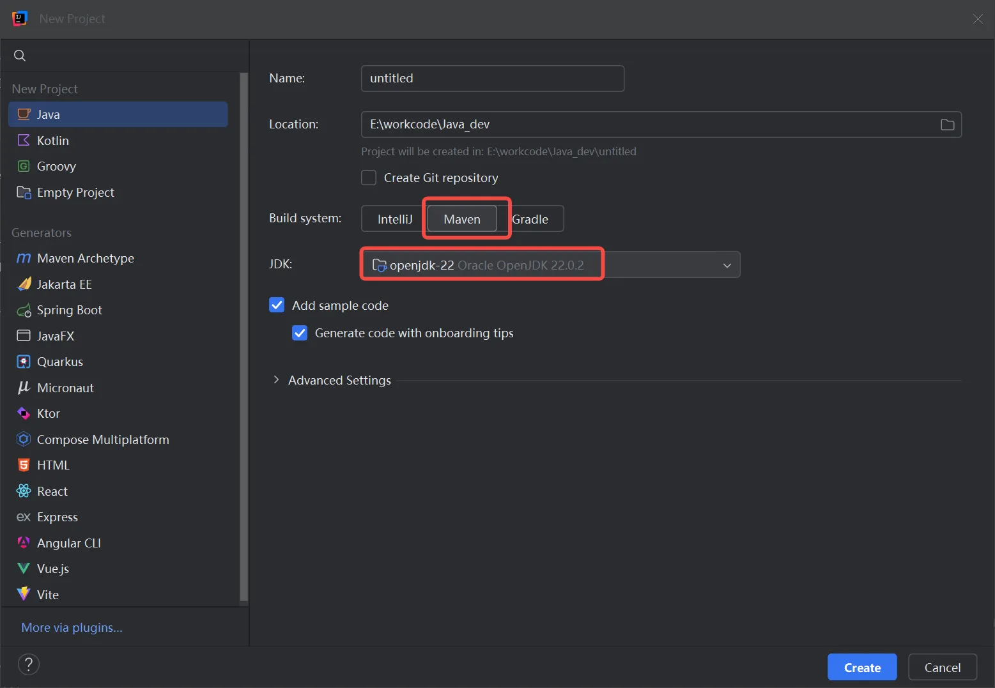
Task: Choose the Kotlin project type label
Action: tap(53, 141)
